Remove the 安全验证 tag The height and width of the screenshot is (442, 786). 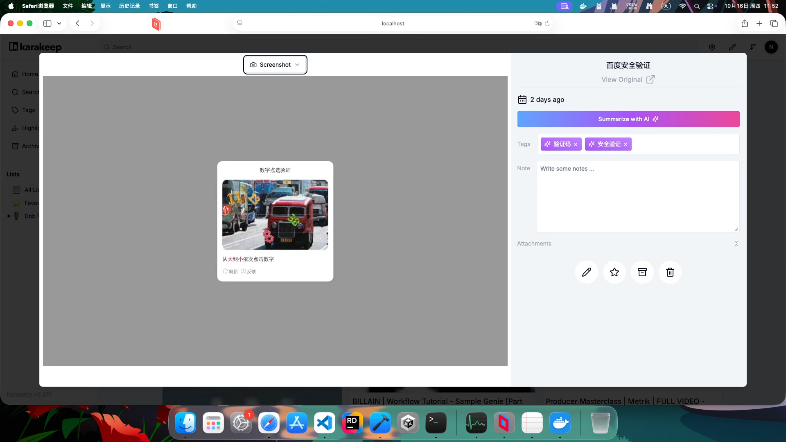[626, 144]
